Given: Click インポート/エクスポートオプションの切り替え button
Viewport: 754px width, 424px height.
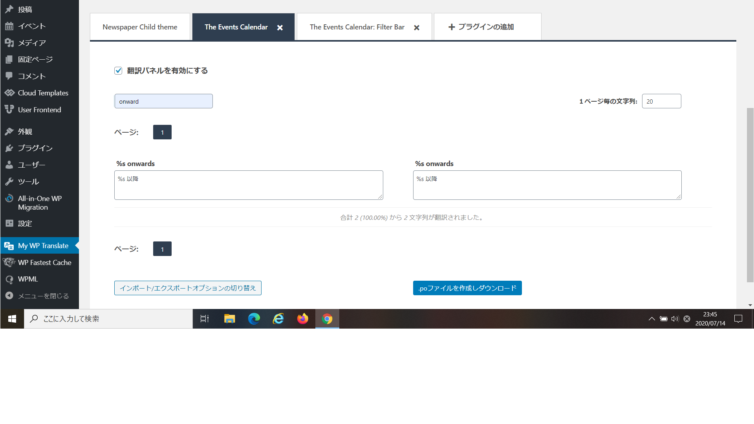Looking at the screenshot, I should 187,288.
